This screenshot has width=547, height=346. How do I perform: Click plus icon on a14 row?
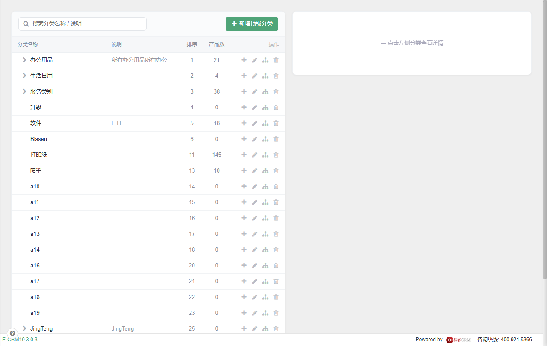244,249
